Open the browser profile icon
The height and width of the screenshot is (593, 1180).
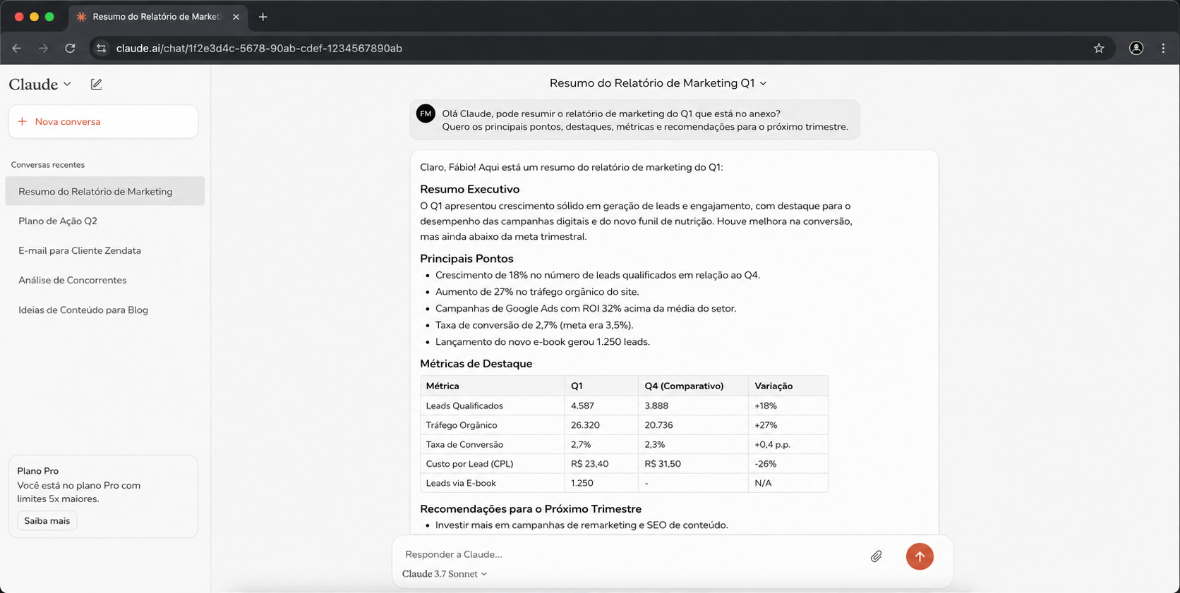tap(1136, 48)
